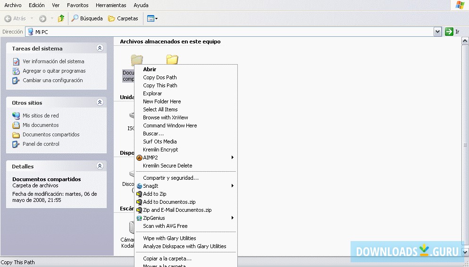Screen dimensions: 469x267
Task: Click the Atrás back arrow icon
Action: click(8, 18)
